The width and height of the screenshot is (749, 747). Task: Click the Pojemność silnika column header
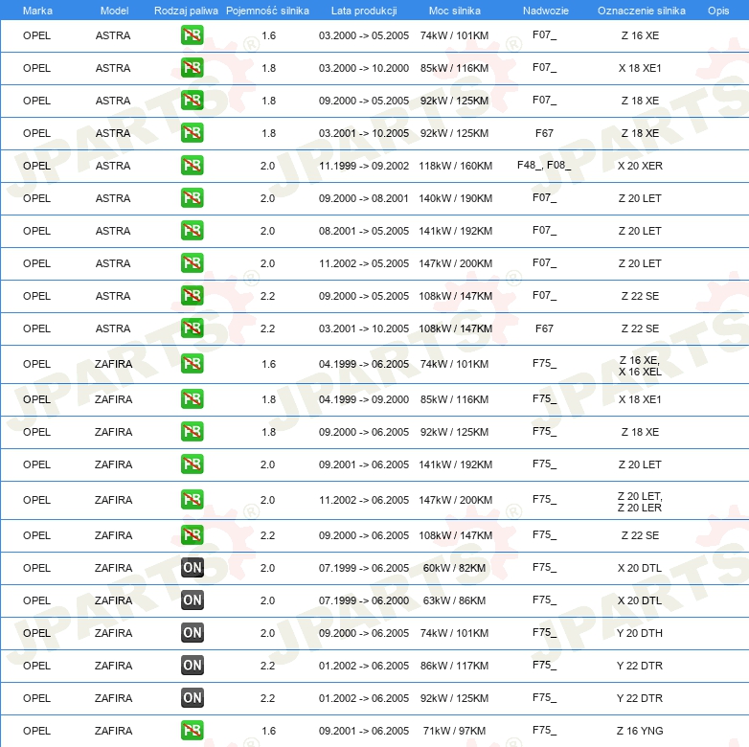267,11
